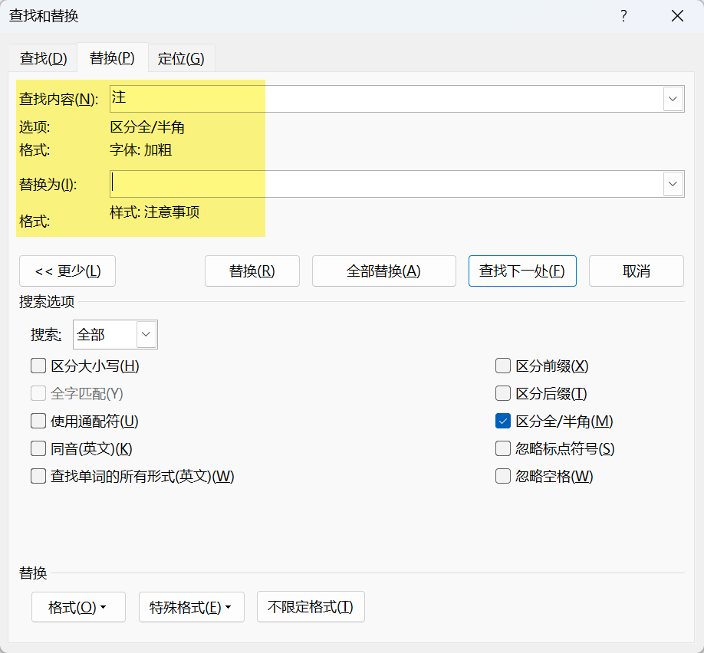
Task: Select the 替换(P) tab
Action: (x=112, y=58)
